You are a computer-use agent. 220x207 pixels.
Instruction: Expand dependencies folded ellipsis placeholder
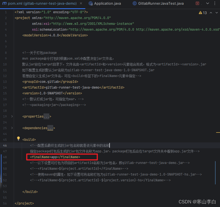(x=50, y=128)
